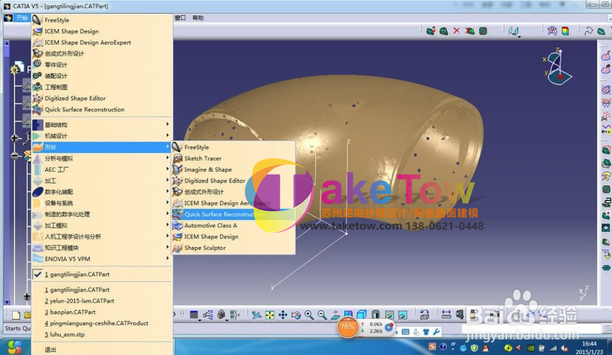Screen dimensions: 612x355
Task: Click the 3D compass in the viewport
Action: [x=558, y=66]
